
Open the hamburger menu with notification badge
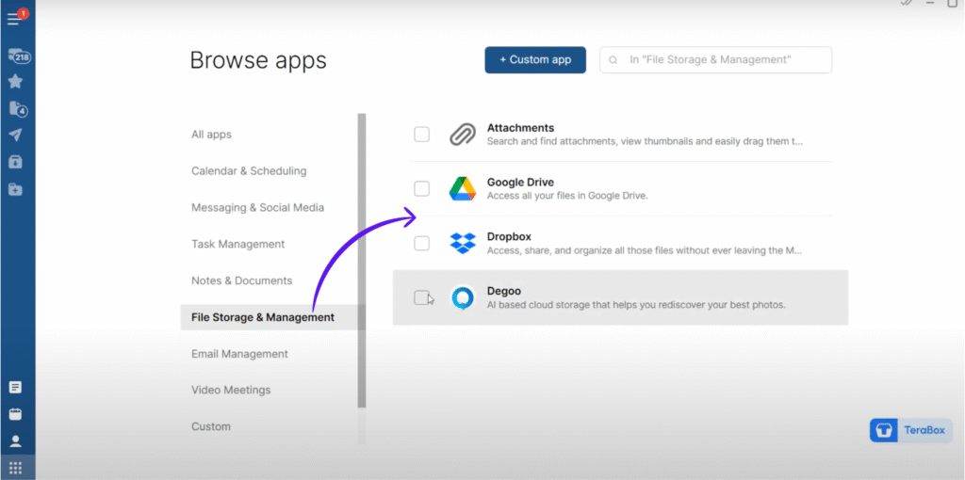click(x=16, y=19)
